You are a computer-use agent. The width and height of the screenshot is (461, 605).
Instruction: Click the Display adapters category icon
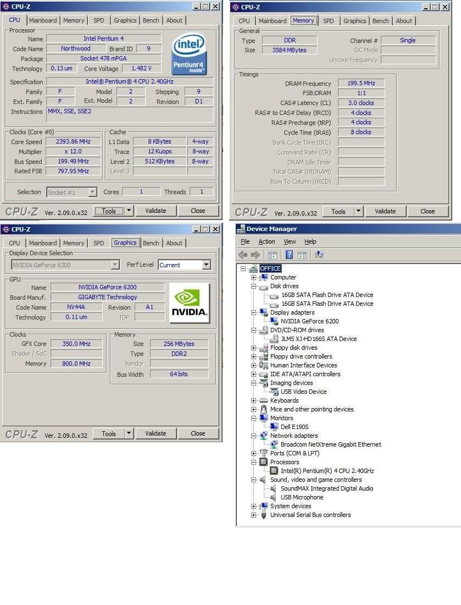(x=264, y=312)
